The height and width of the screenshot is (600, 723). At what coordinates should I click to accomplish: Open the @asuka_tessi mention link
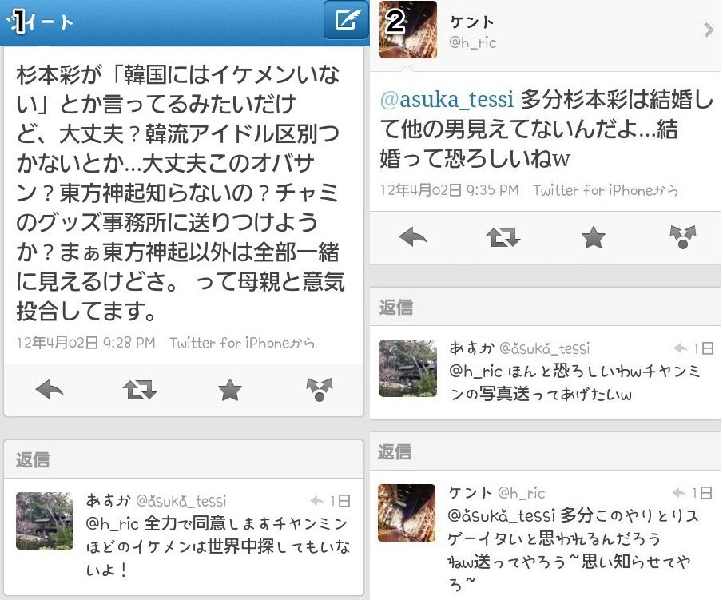pos(447,99)
